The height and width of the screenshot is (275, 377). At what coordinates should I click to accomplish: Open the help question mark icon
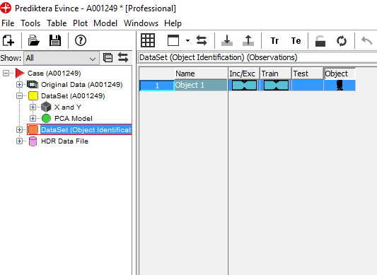point(81,40)
